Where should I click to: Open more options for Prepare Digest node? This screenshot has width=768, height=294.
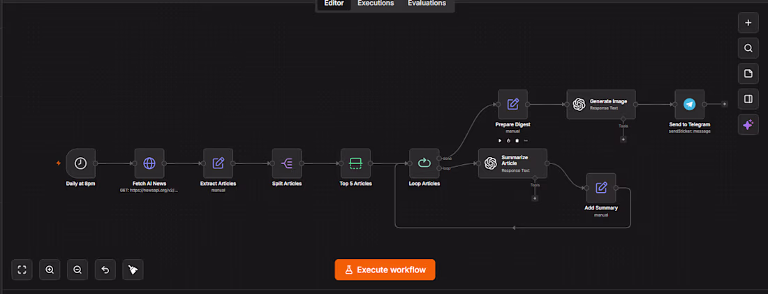coord(526,140)
